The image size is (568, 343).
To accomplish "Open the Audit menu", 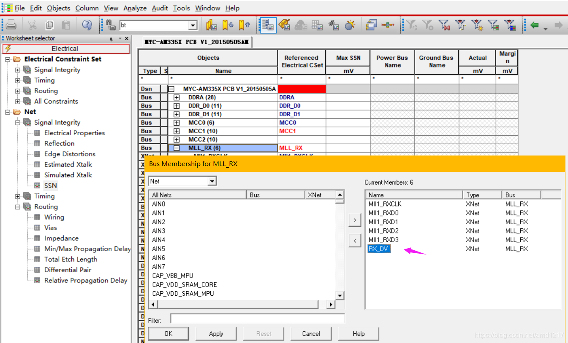I will pyautogui.click(x=160, y=8).
